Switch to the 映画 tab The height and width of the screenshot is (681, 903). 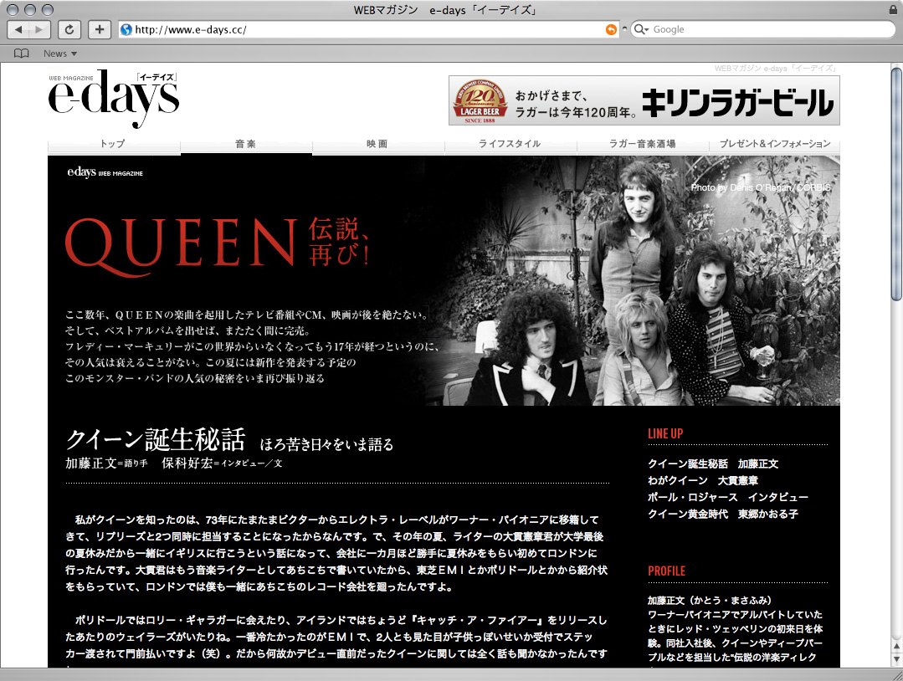click(377, 144)
